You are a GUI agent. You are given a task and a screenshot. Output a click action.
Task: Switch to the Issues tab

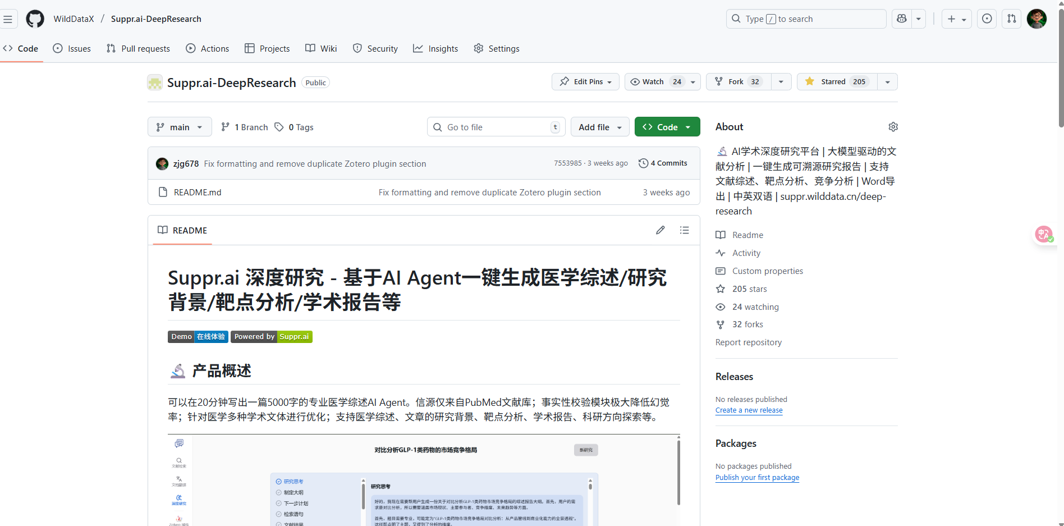[x=72, y=49]
